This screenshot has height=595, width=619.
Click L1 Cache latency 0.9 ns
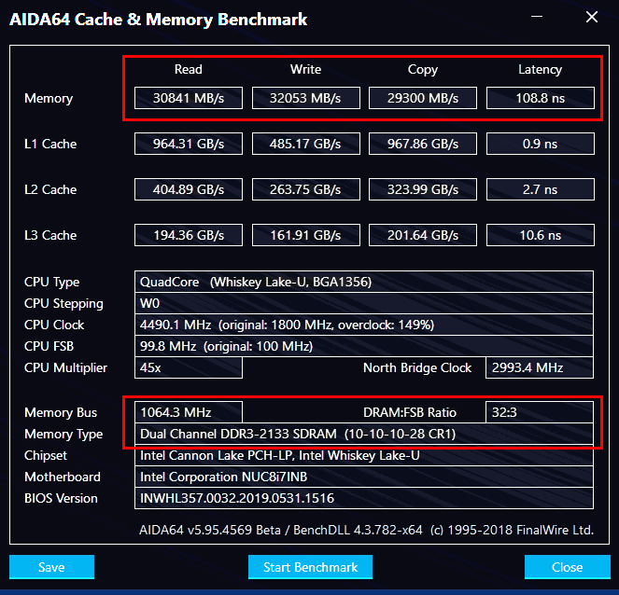coord(541,144)
